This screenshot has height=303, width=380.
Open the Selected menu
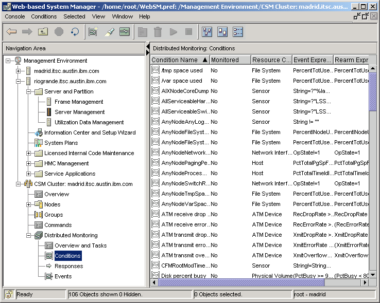coord(74,16)
